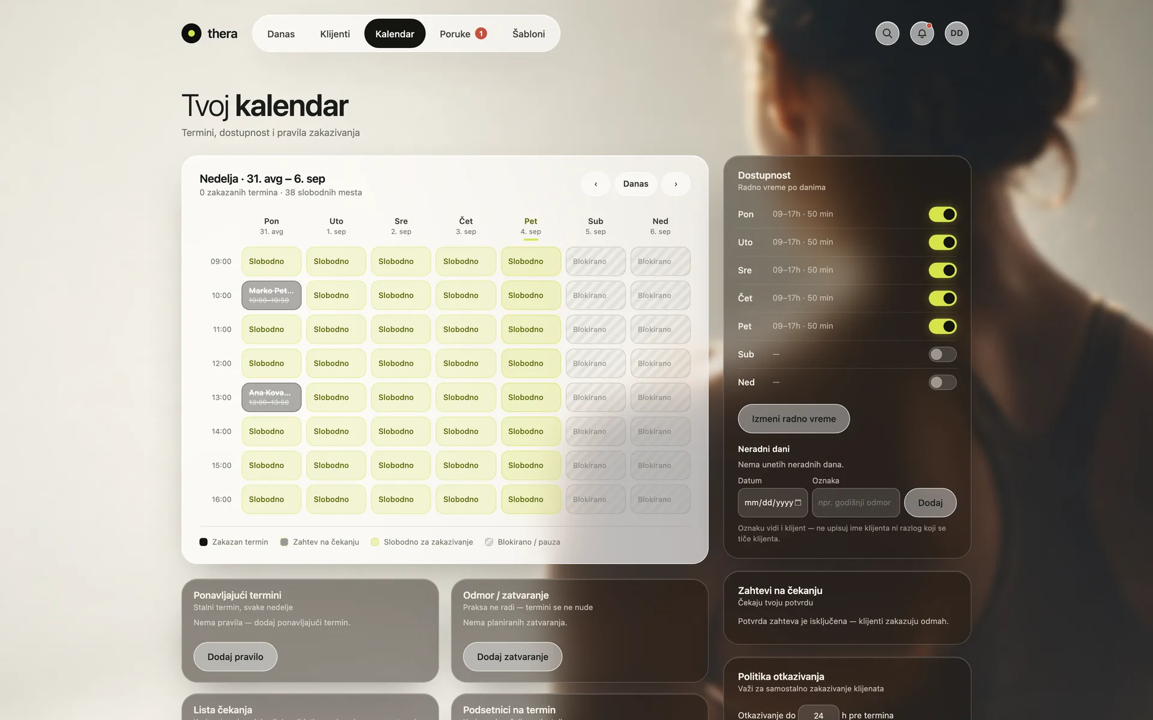Toggle Čet availability switch

click(x=942, y=298)
